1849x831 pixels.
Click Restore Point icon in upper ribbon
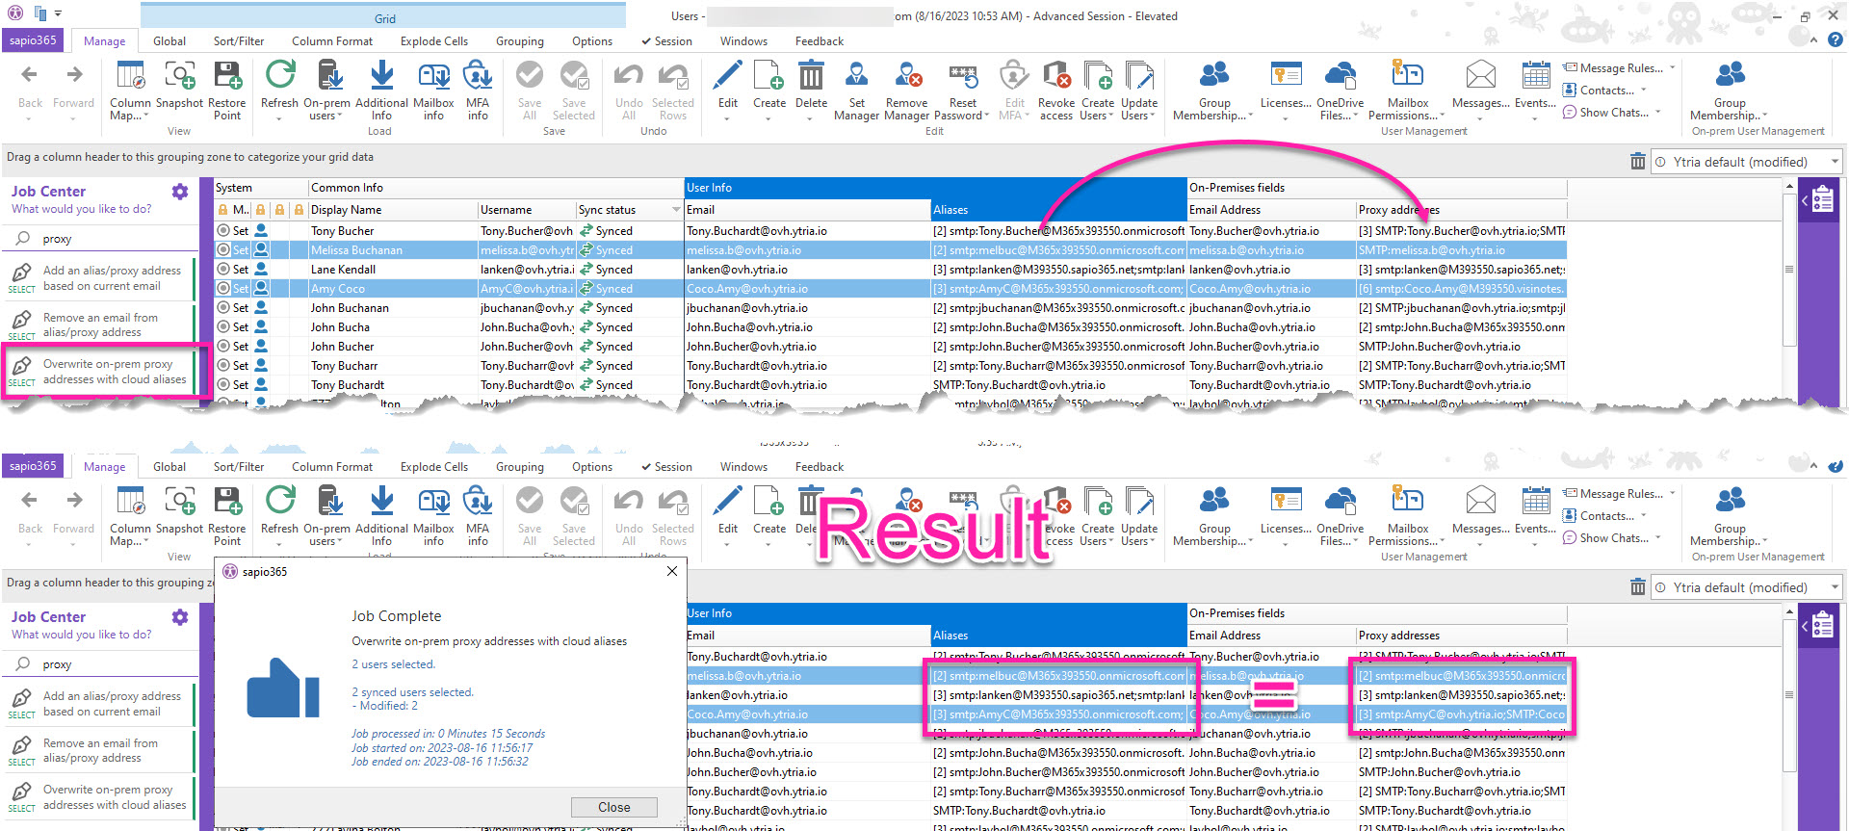[x=227, y=76]
